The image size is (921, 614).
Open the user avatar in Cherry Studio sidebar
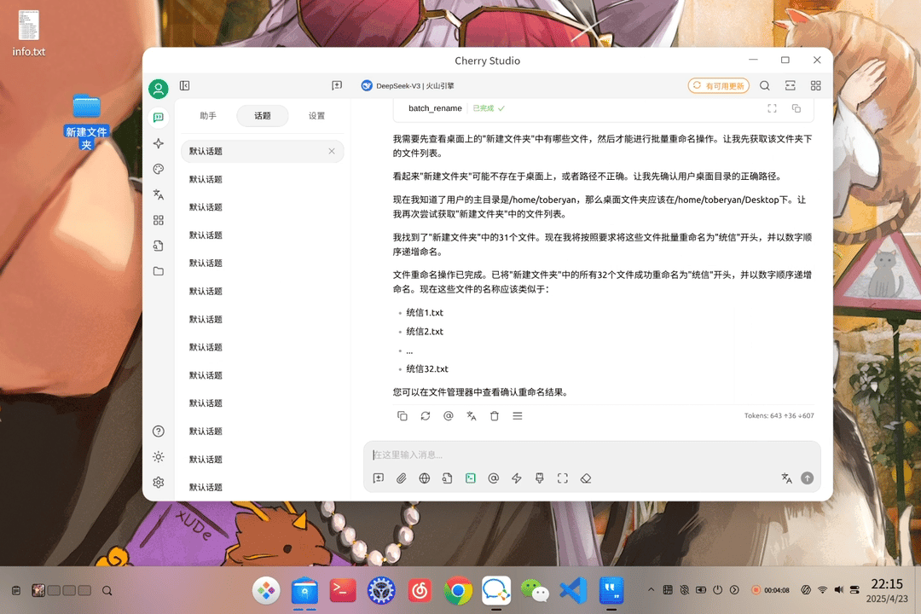coord(158,89)
